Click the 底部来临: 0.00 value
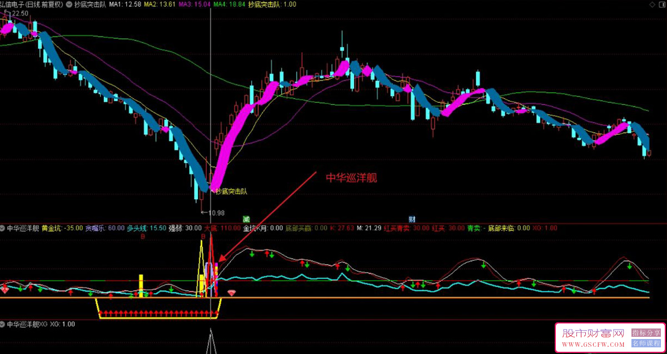 (509, 228)
